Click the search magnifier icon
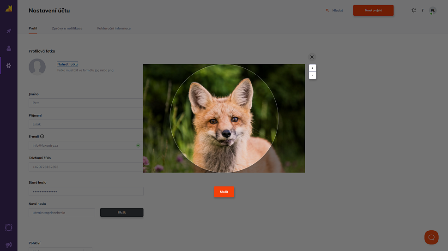448x251 pixels. pyautogui.click(x=327, y=10)
